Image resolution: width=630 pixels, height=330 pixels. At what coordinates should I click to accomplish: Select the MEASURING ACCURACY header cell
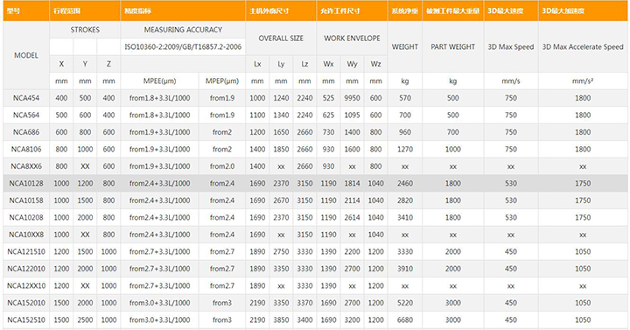coord(183,30)
